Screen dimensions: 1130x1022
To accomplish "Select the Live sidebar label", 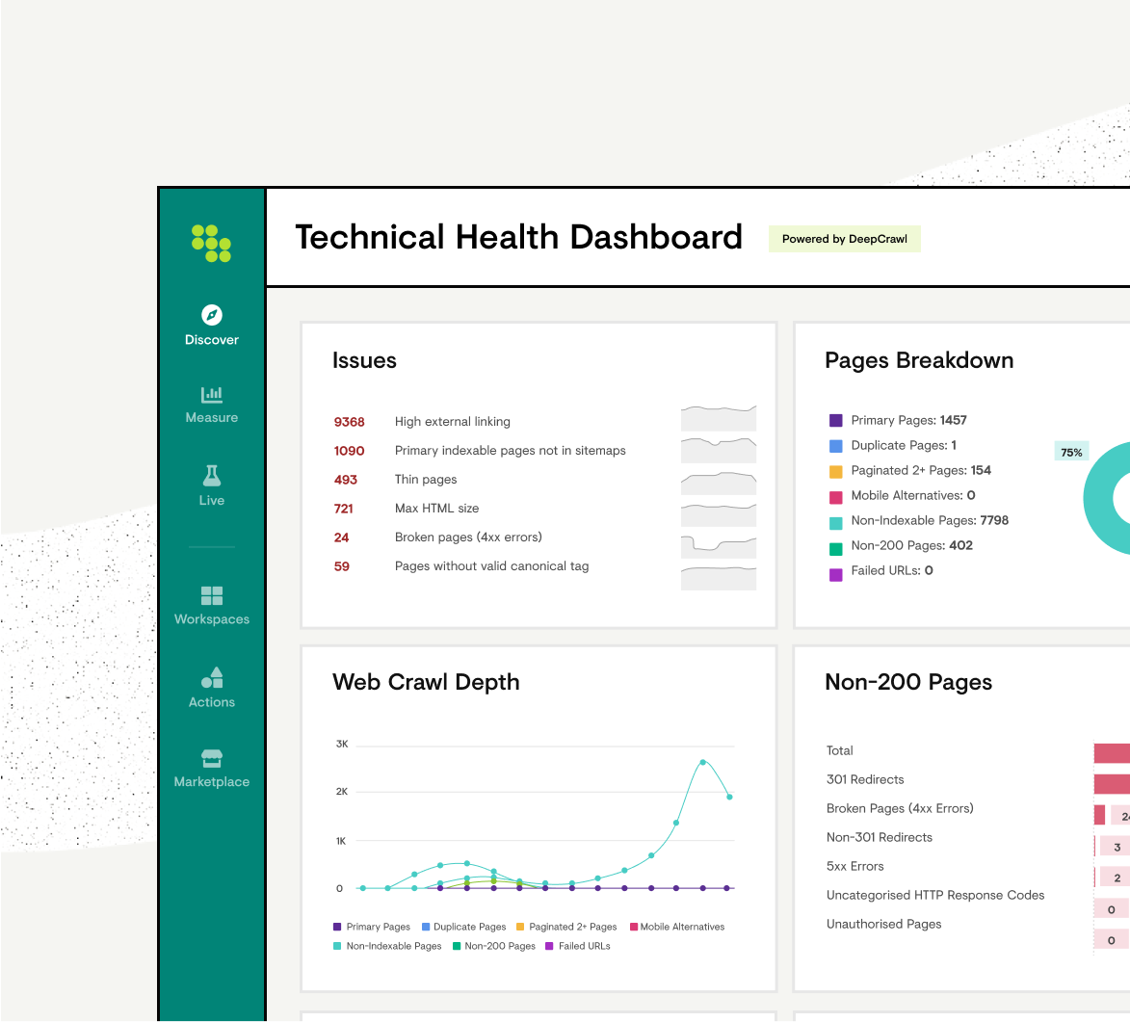I will [212, 500].
